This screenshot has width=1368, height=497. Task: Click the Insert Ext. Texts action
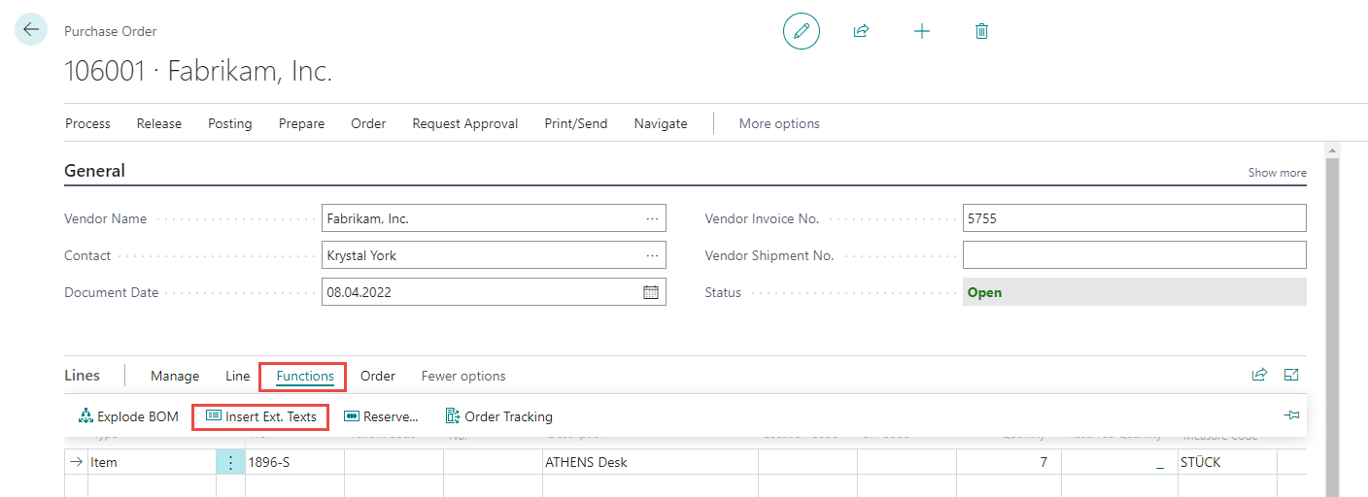click(260, 416)
